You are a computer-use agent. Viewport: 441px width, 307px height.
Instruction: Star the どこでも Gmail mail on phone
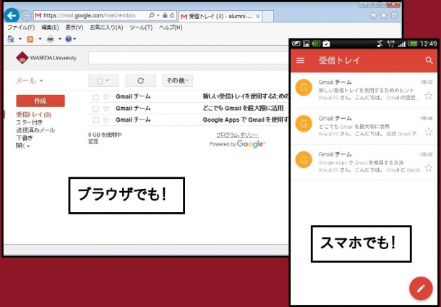pos(428,132)
